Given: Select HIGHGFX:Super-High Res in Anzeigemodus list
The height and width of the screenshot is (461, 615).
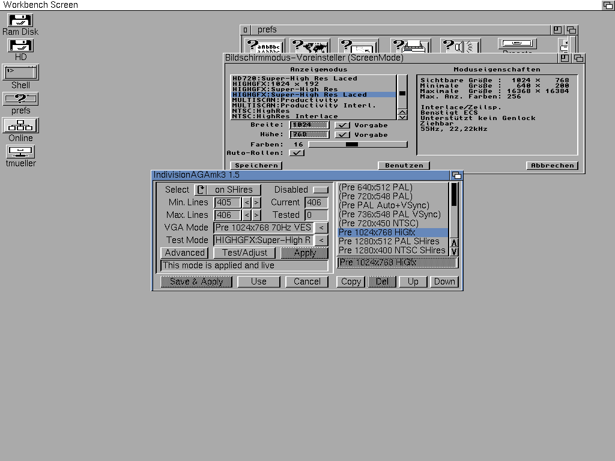Looking at the screenshot, I should tap(285, 89).
